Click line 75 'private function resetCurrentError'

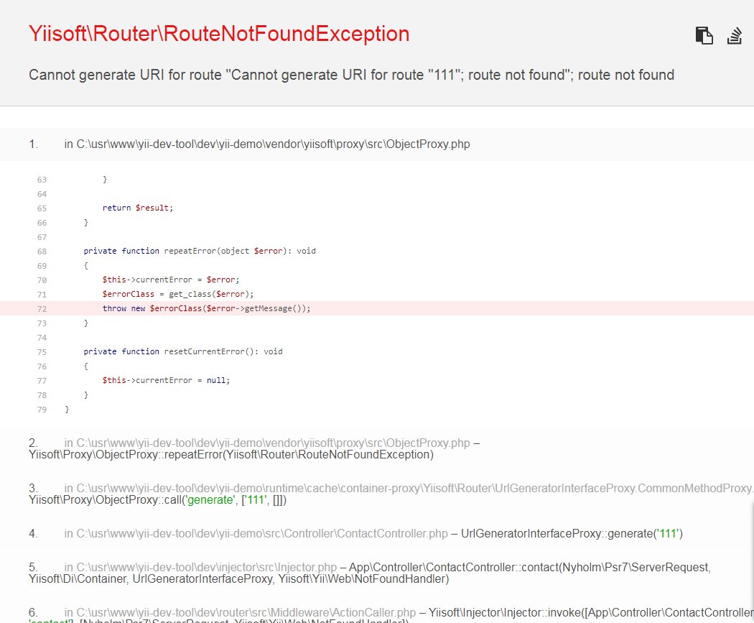point(182,351)
